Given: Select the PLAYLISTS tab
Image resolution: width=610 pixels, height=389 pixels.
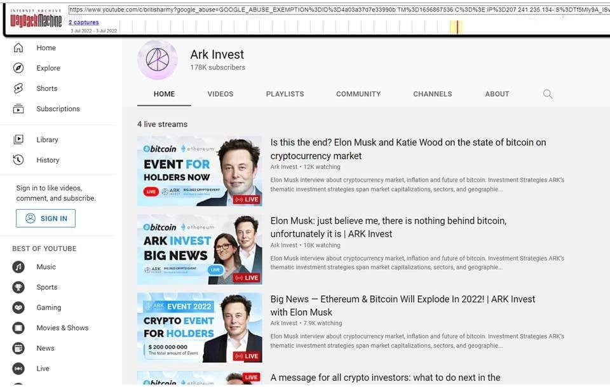Looking at the screenshot, I should click(285, 93).
